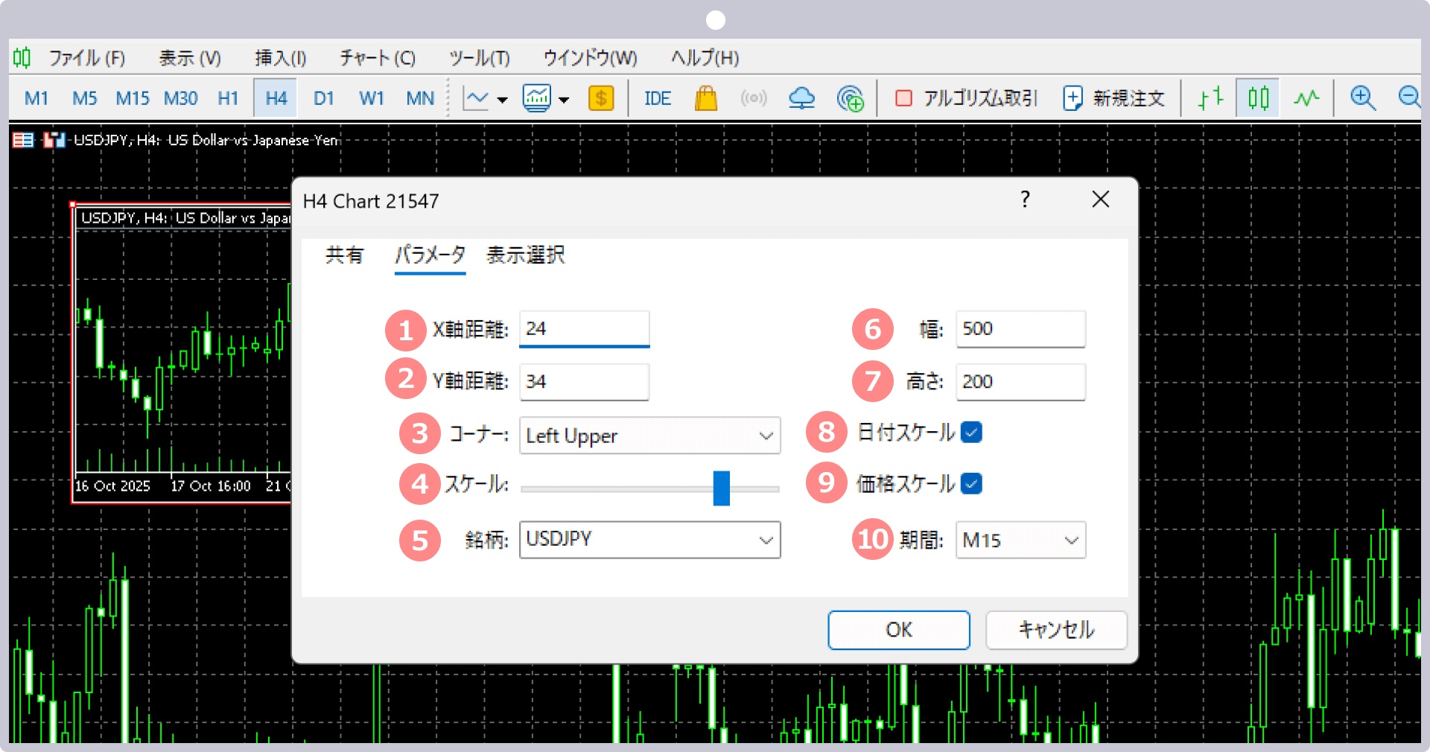The width and height of the screenshot is (1430, 752).
Task: Disable 価格スケール checkbox
Action: tap(970, 483)
